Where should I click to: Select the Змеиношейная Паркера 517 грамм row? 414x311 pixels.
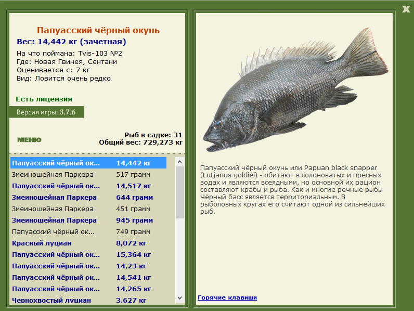tap(88, 175)
